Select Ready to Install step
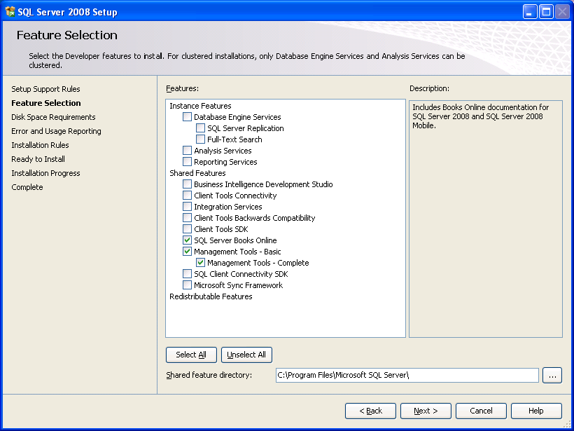 38,159
